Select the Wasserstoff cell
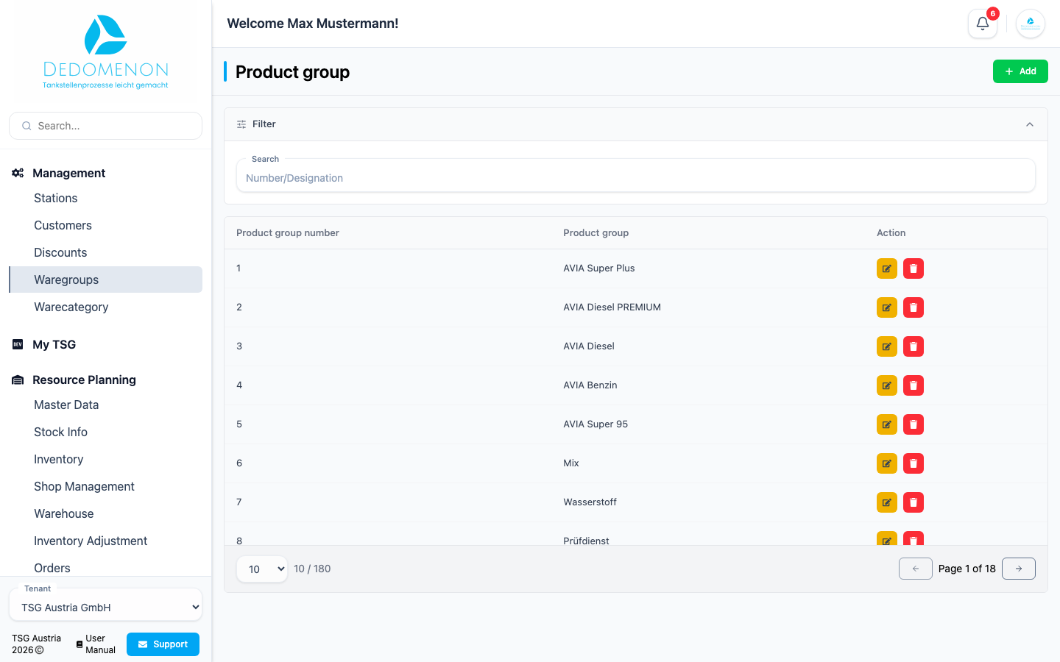The width and height of the screenshot is (1060, 662). click(x=590, y=502)
